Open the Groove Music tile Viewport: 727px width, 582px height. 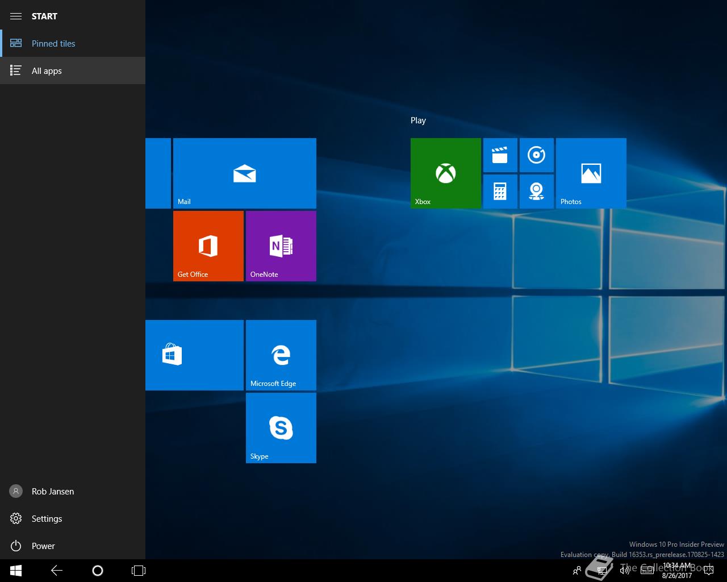537,155
